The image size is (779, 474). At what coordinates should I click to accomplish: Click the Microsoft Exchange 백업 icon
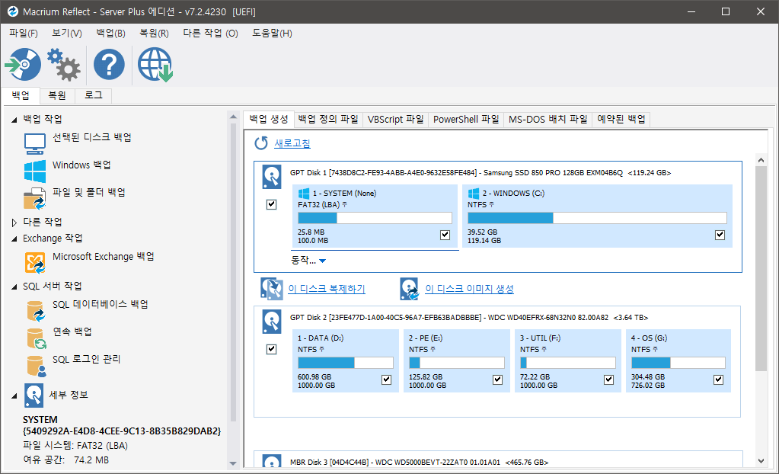coord(35,263)
